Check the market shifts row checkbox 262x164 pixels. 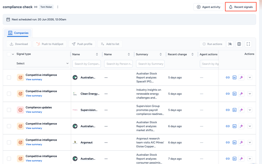coord(9,126)
